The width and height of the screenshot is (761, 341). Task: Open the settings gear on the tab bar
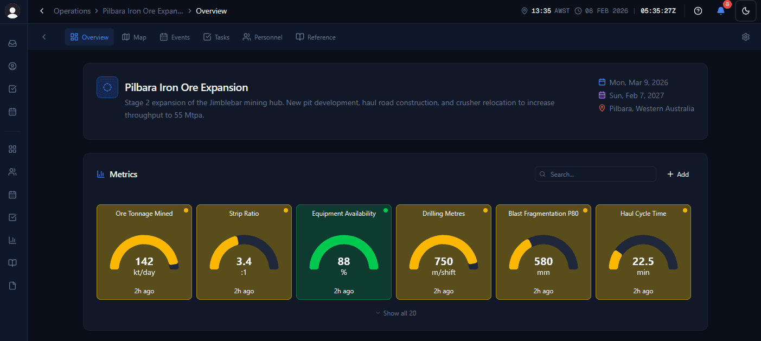pyautogui.click(x=745, y=37)
